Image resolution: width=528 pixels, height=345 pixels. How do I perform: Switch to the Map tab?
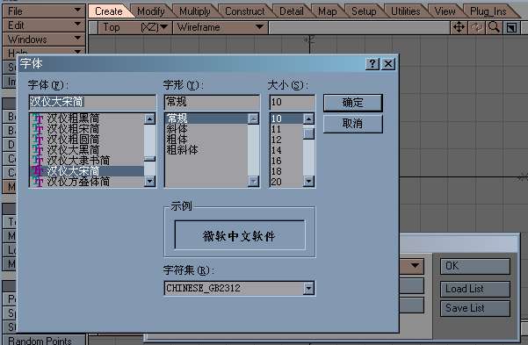coord(328,11)
